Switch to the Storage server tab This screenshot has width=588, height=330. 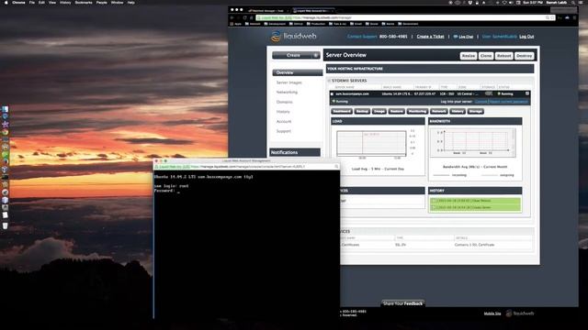click(476, 111)
